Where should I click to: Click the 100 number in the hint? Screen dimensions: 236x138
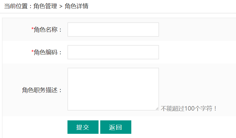(x=189, y=108)
